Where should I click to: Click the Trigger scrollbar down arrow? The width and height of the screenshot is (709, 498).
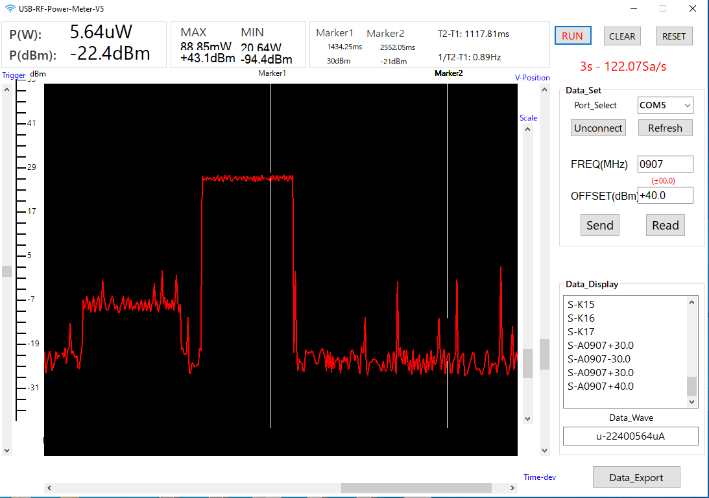tap(6, 451)
